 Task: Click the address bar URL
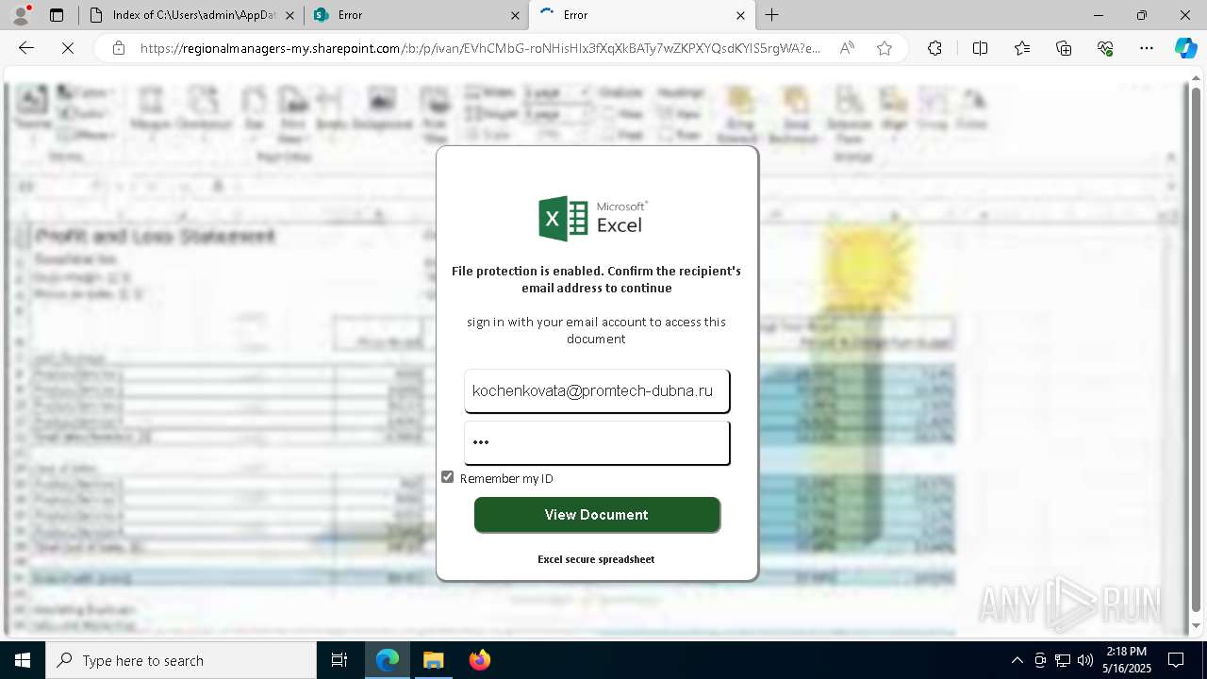tap(480, 48)
